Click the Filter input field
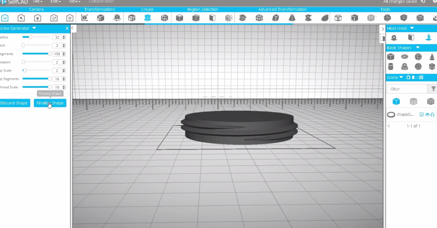This screenshot has height=228, width=437. [407, 89]
